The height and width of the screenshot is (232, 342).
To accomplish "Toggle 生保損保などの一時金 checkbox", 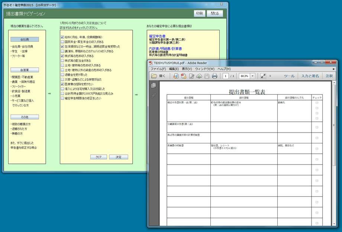I will [62, 47].
